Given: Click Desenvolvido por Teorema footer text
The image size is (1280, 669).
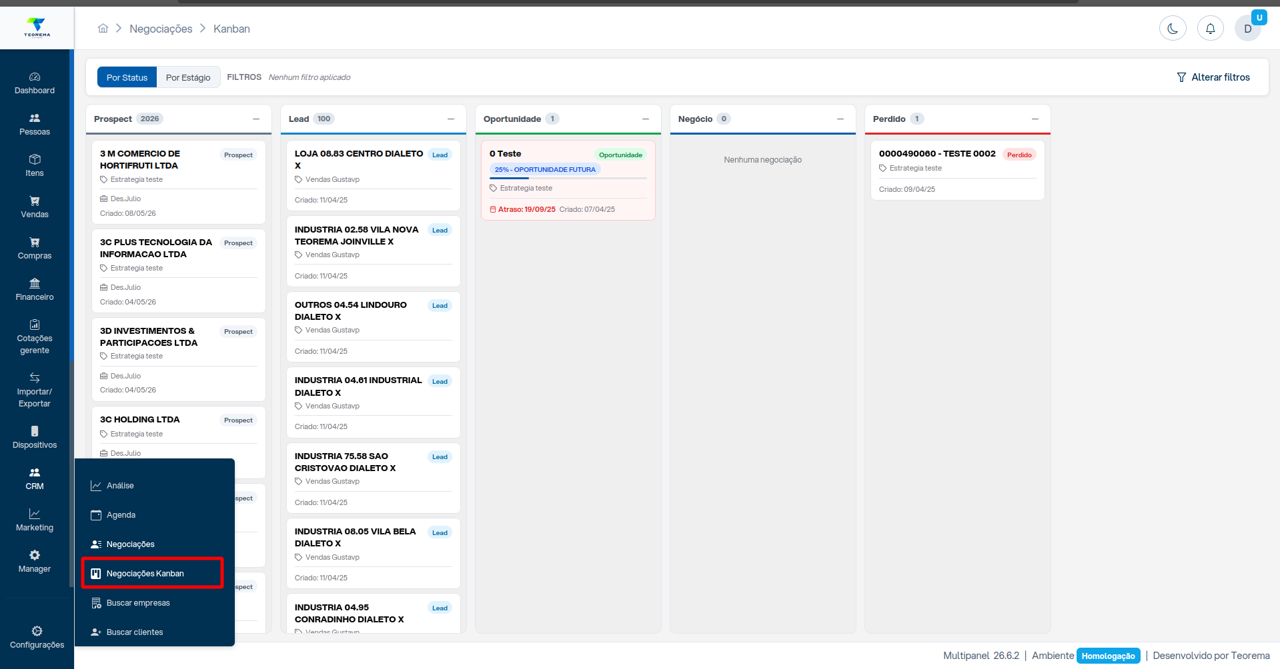Looking at the screenshot, I should pos(1211,656).
